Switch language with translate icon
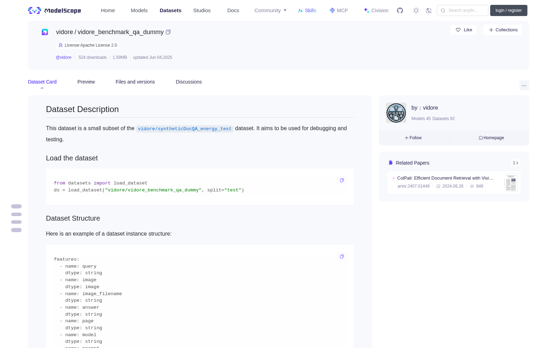 [x=429, y=10]
